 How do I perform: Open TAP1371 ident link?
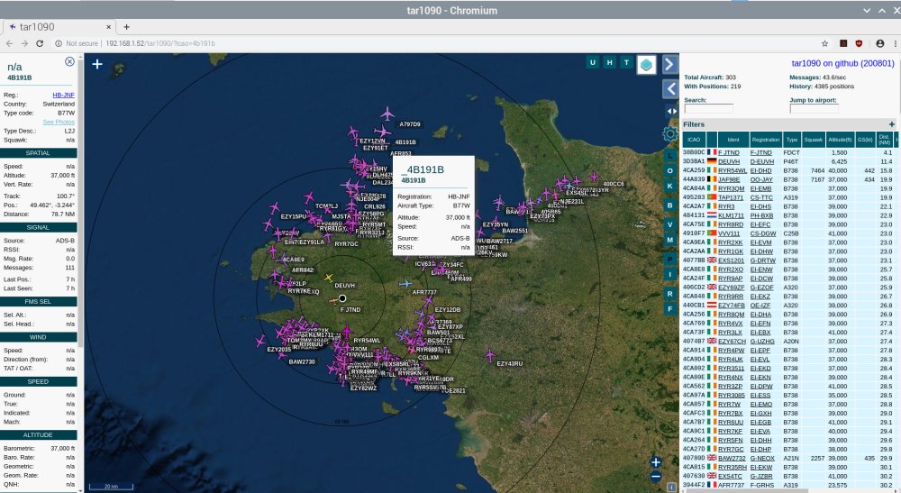[731, 197]
